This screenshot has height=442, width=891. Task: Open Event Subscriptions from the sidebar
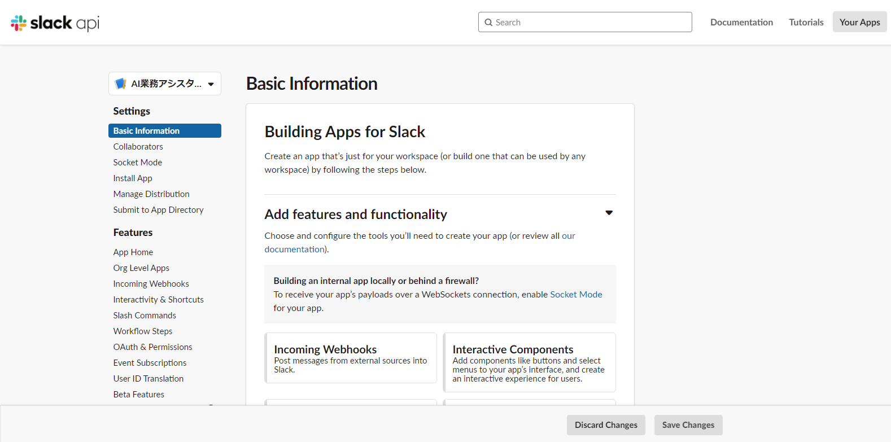pos(150,363)
